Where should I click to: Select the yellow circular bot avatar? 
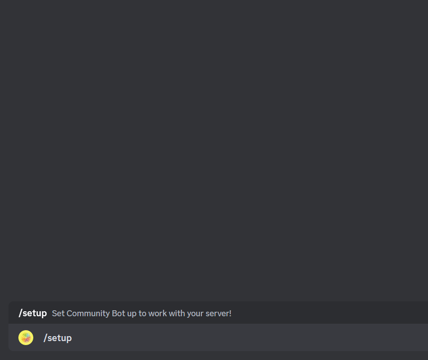pos(26,338)
